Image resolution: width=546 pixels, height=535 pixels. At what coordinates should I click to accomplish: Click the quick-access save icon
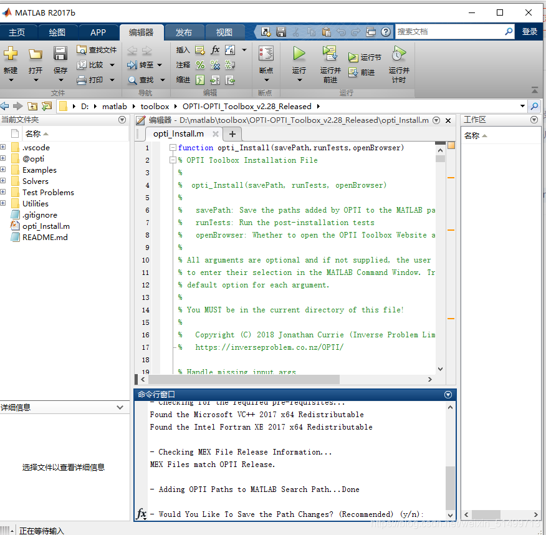[x=280, y=32]
